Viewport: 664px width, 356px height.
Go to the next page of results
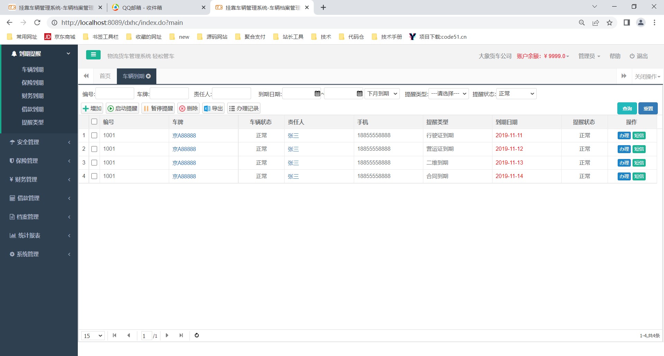point(167,335)
